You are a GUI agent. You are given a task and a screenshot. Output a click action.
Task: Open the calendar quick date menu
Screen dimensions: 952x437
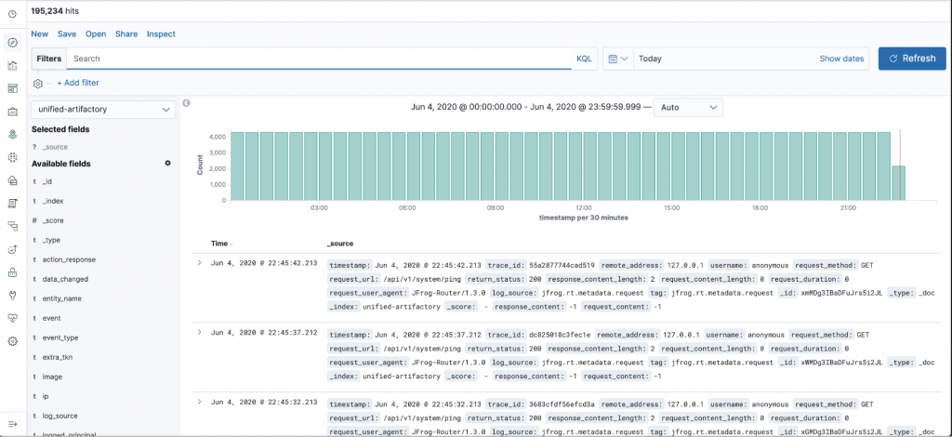click(x=617, y=59)
